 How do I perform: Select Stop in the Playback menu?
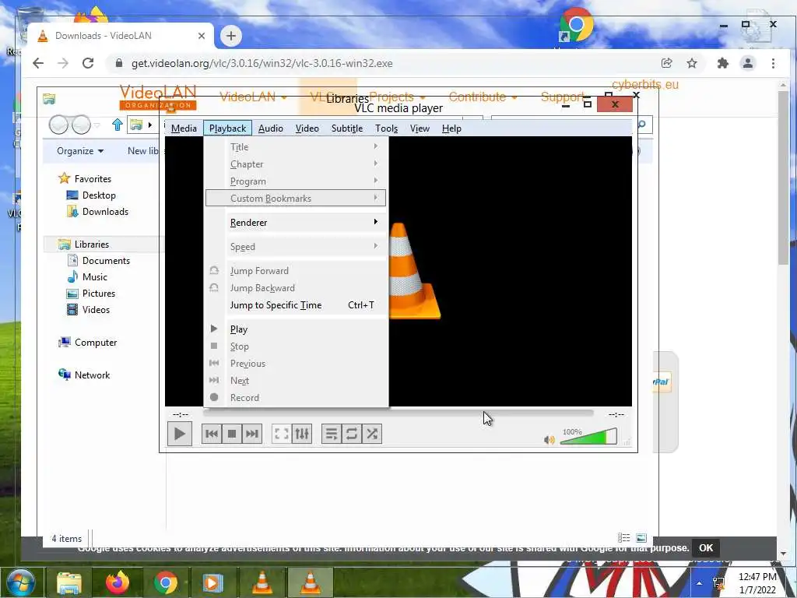pos(296,346)
